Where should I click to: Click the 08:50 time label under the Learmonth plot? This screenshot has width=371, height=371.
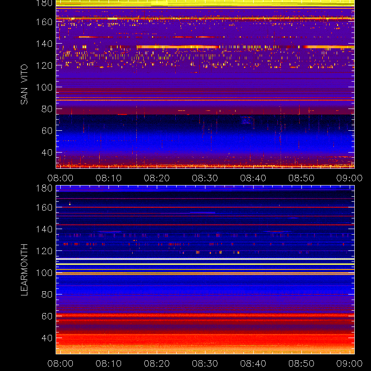point(301,364)
